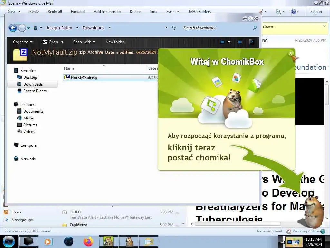Viewport: 330px width, 248px height.
Task: Expand the address bar history dropdown
Action: pyautogui.click(x=166, y=28)
